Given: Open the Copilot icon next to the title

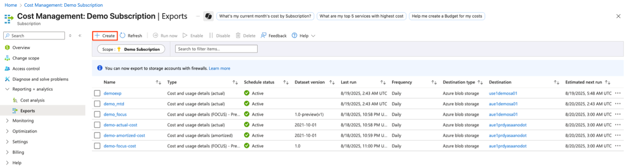Looking at the screenshot, I should click(x=208, y=16).
